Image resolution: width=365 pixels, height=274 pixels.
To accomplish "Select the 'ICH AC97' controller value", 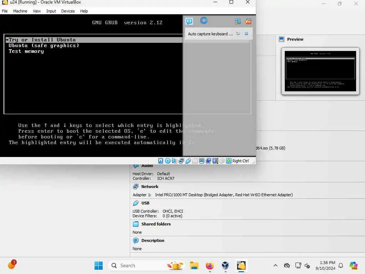I will [166, 178].
